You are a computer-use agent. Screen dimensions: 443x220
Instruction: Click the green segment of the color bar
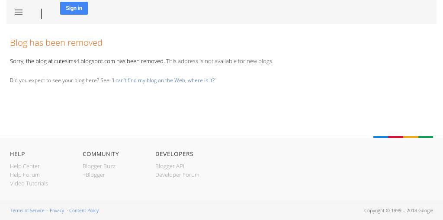(x=426, y=137)
